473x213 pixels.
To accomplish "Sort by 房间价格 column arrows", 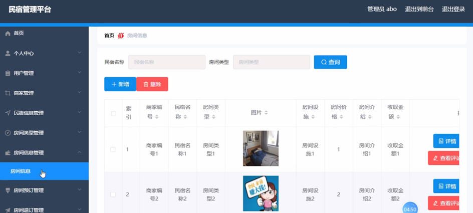I will pos(342,117).
